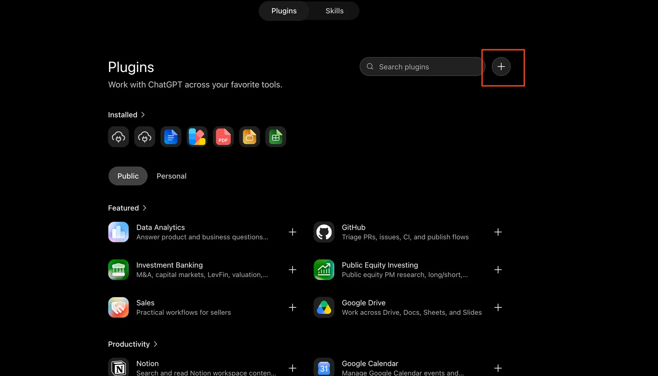Click the Notion logo icon

coord(118,367)
